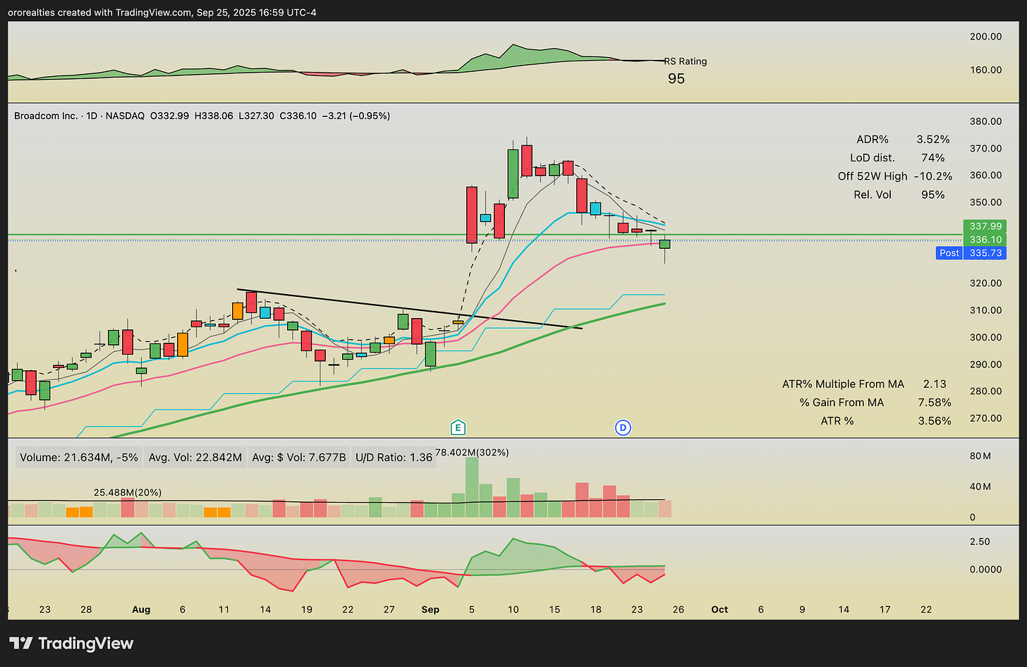
Task: Click the 'ATR %' value 3.56%
Action: coord(934,421)
